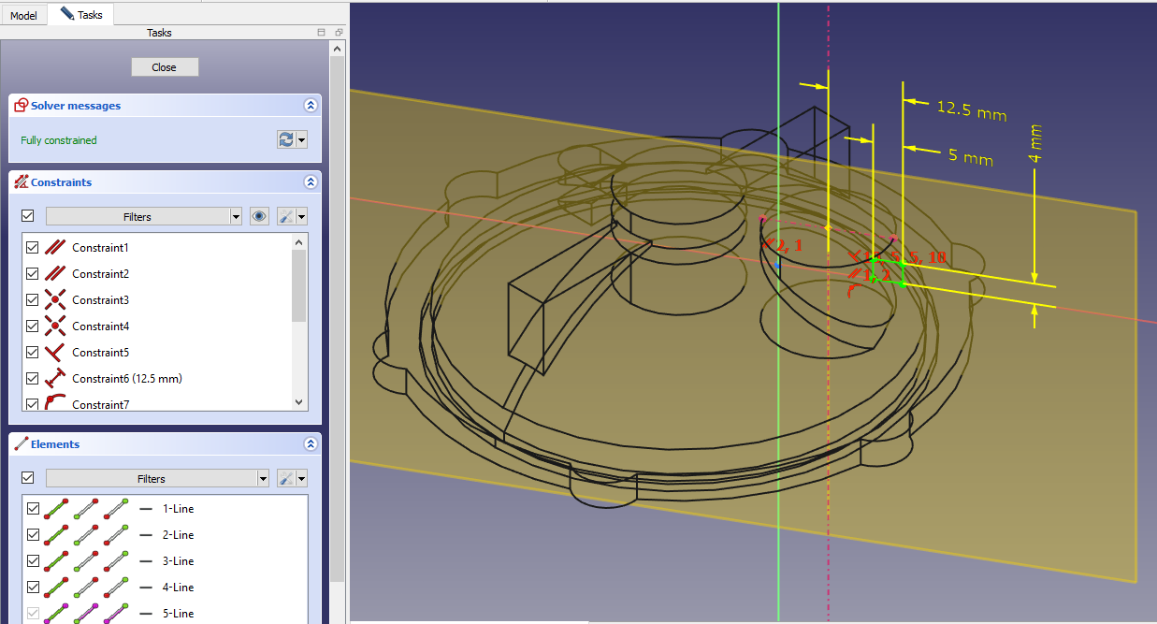Open the Elements Filters dropdown

(158, 478)
